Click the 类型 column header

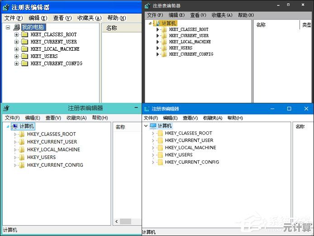(307, 25)
